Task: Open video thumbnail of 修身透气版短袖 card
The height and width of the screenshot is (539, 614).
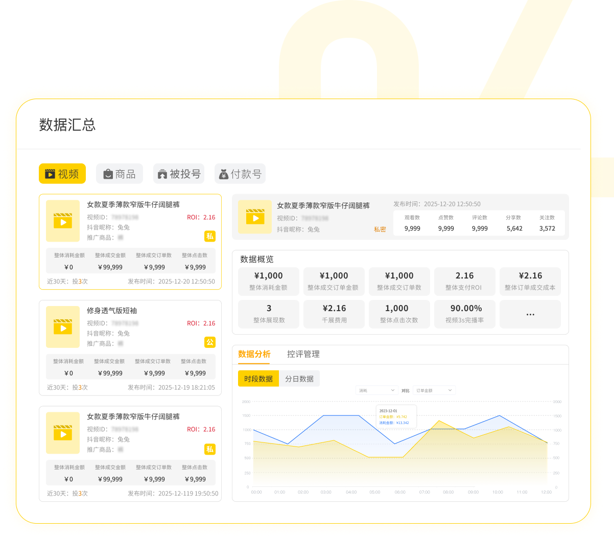Action: 63,327
